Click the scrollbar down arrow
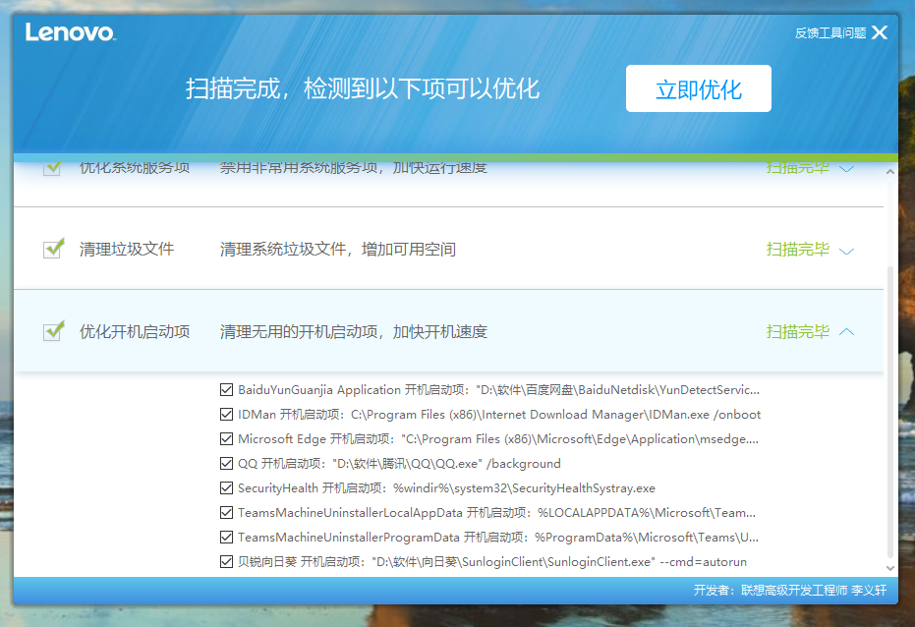The width and height of the screenshot is (915, 627). pyautogui.click(x=889, y=567)
